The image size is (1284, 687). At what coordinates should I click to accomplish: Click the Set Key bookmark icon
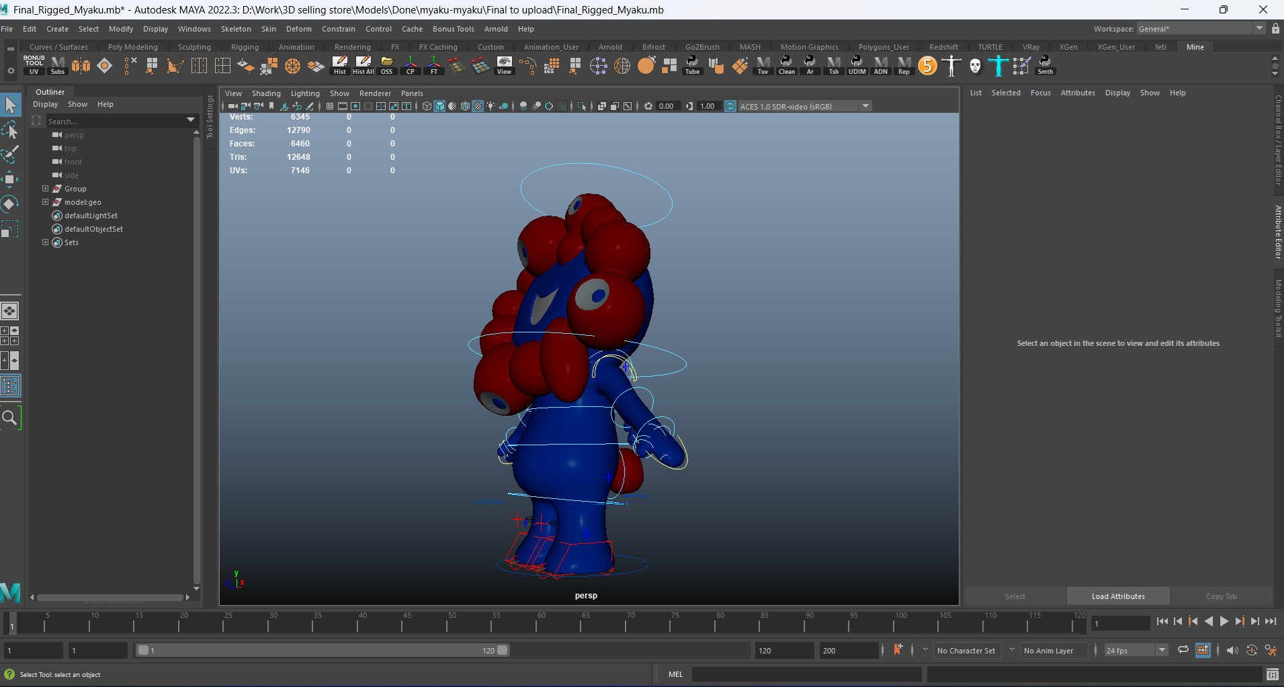tap(898, 649)
